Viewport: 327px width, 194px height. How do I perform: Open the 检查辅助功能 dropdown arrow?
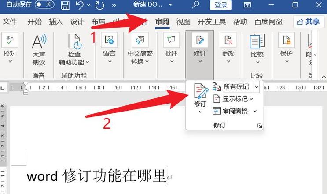tap(88, 62)
